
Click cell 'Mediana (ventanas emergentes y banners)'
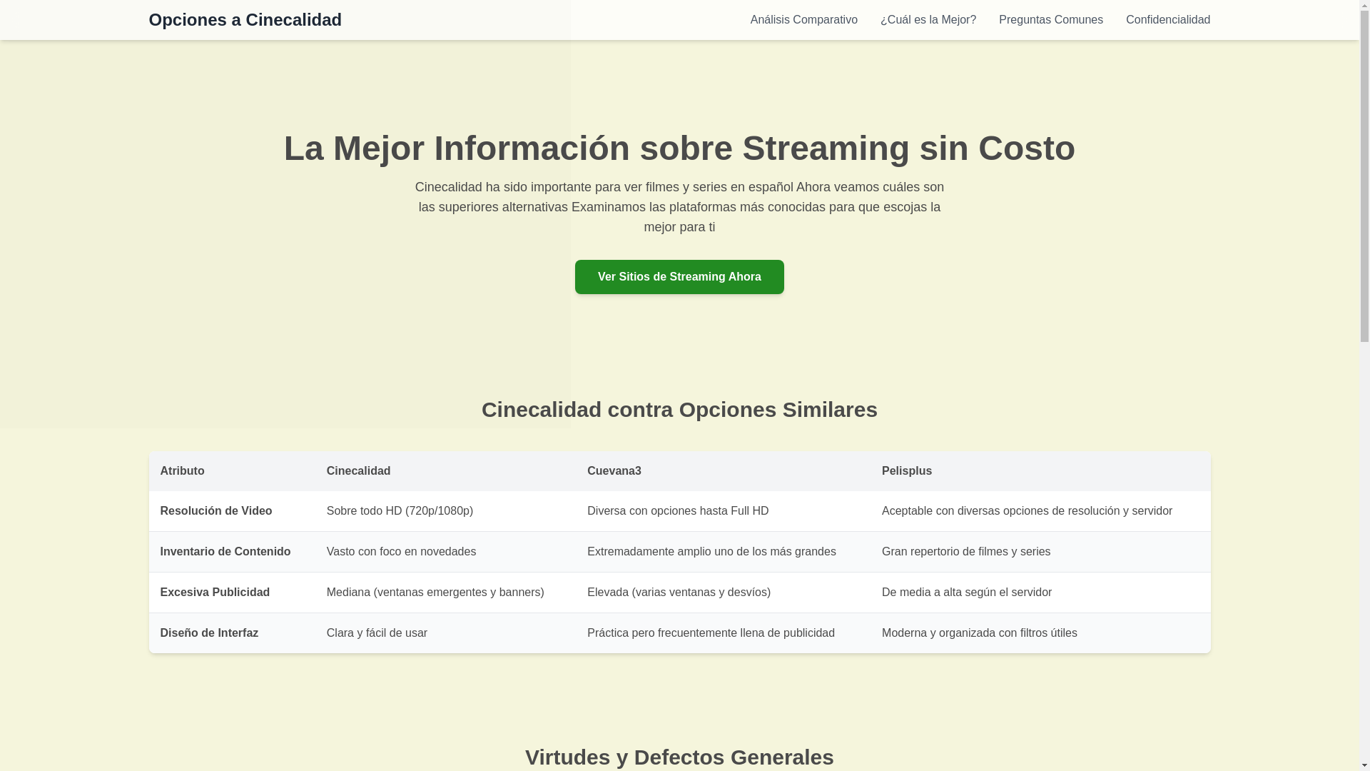point(445,593)
